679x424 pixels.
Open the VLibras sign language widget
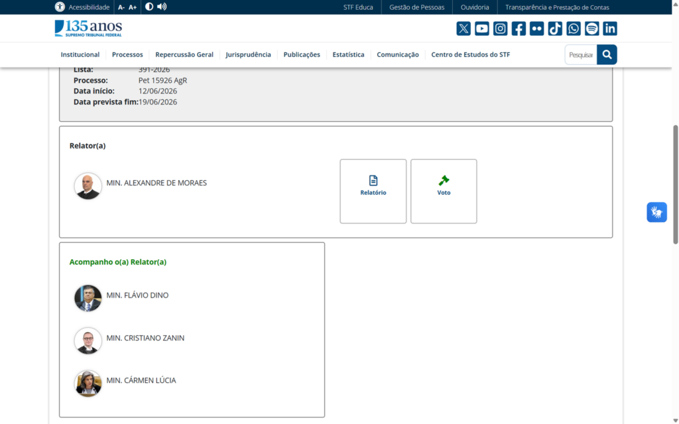pos(656,212)
